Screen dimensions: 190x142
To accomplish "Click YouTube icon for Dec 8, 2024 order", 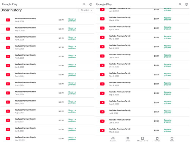I will [x=8, y=75].
